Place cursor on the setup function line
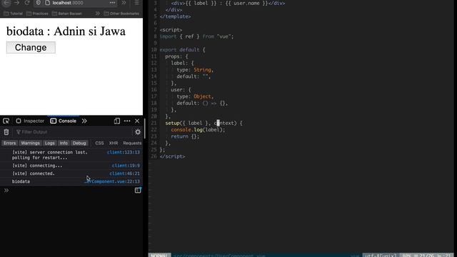 point(204,123)
